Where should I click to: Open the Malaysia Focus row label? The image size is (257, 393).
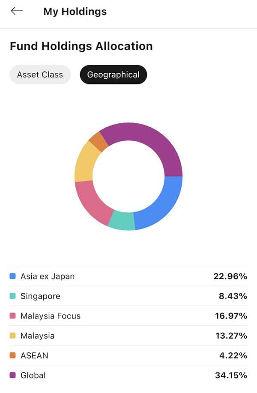51,316
